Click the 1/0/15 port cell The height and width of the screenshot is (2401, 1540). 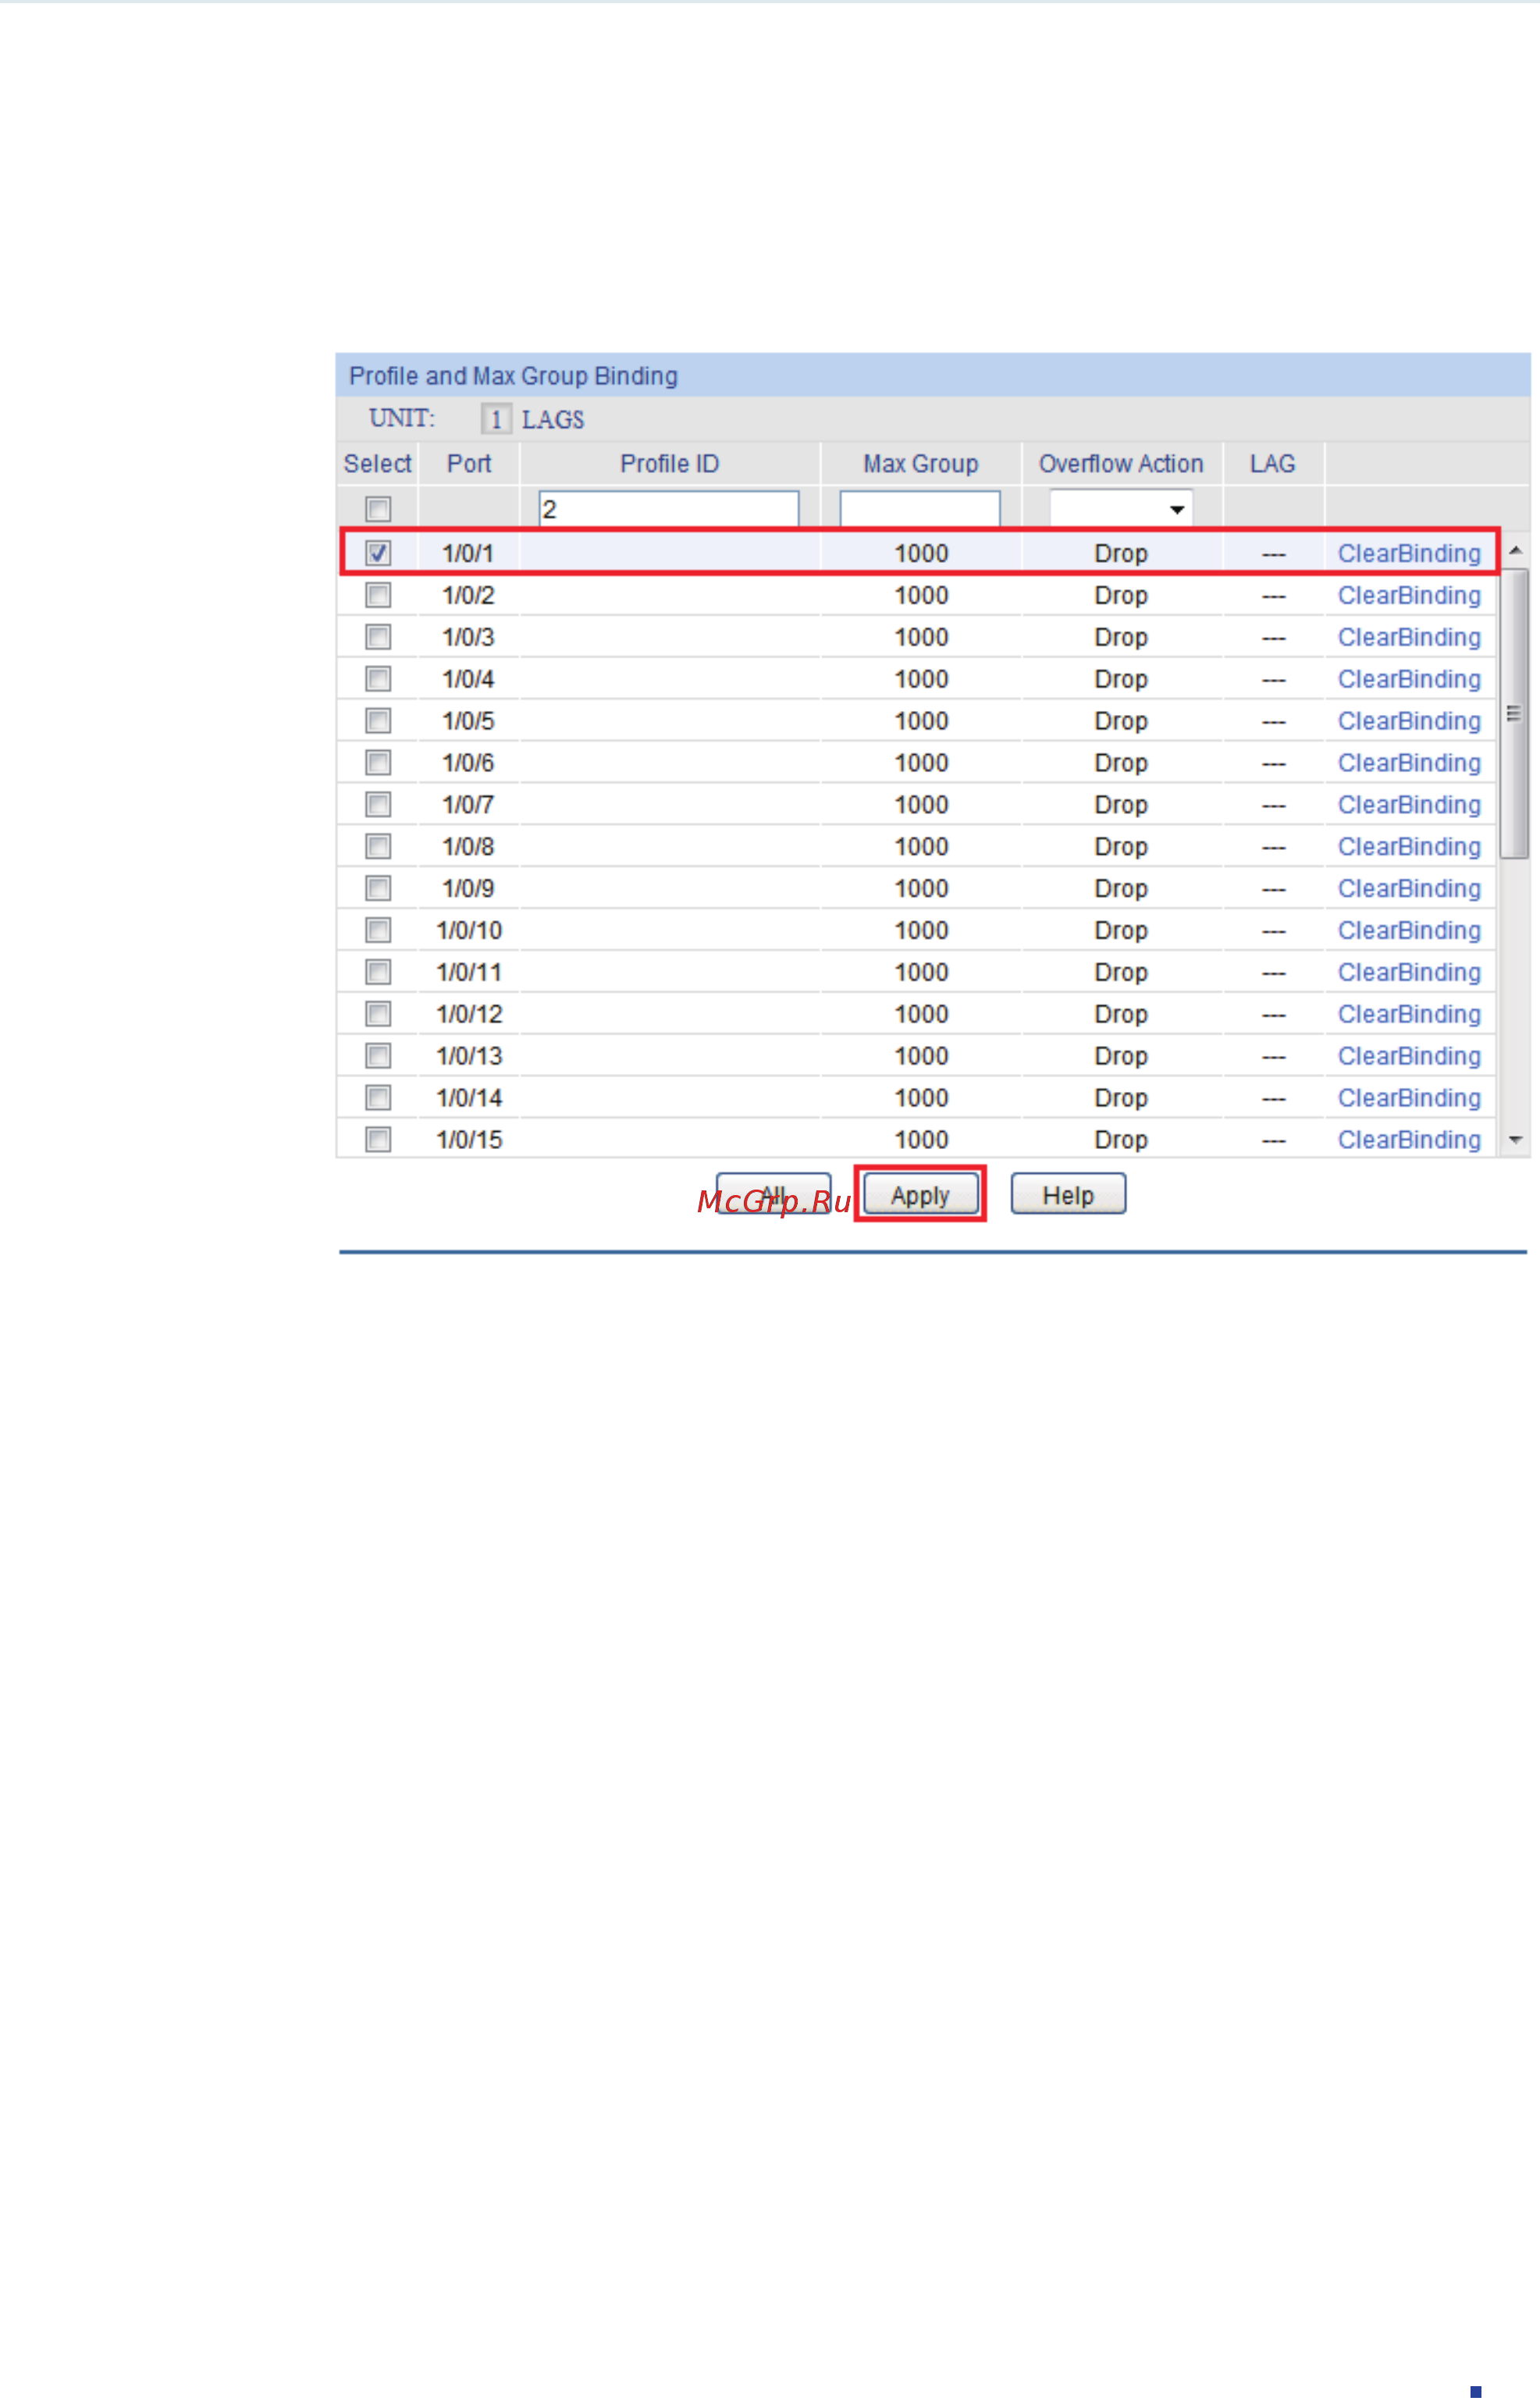pos(469,1141)
